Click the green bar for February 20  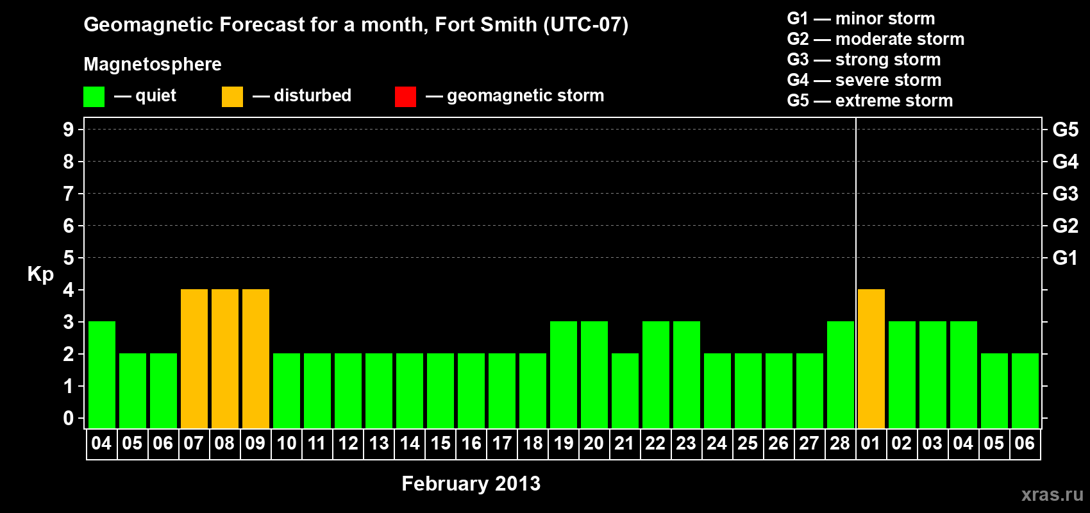point(594,375)
